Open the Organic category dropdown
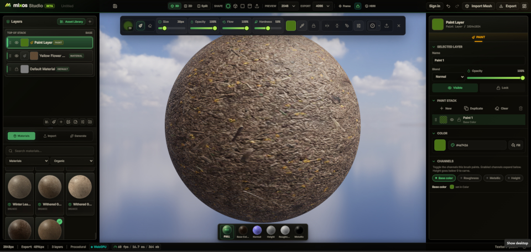The image size is (531, 252). 72,161
